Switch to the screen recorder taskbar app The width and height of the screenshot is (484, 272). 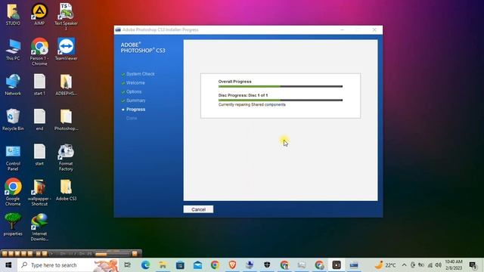337,265
